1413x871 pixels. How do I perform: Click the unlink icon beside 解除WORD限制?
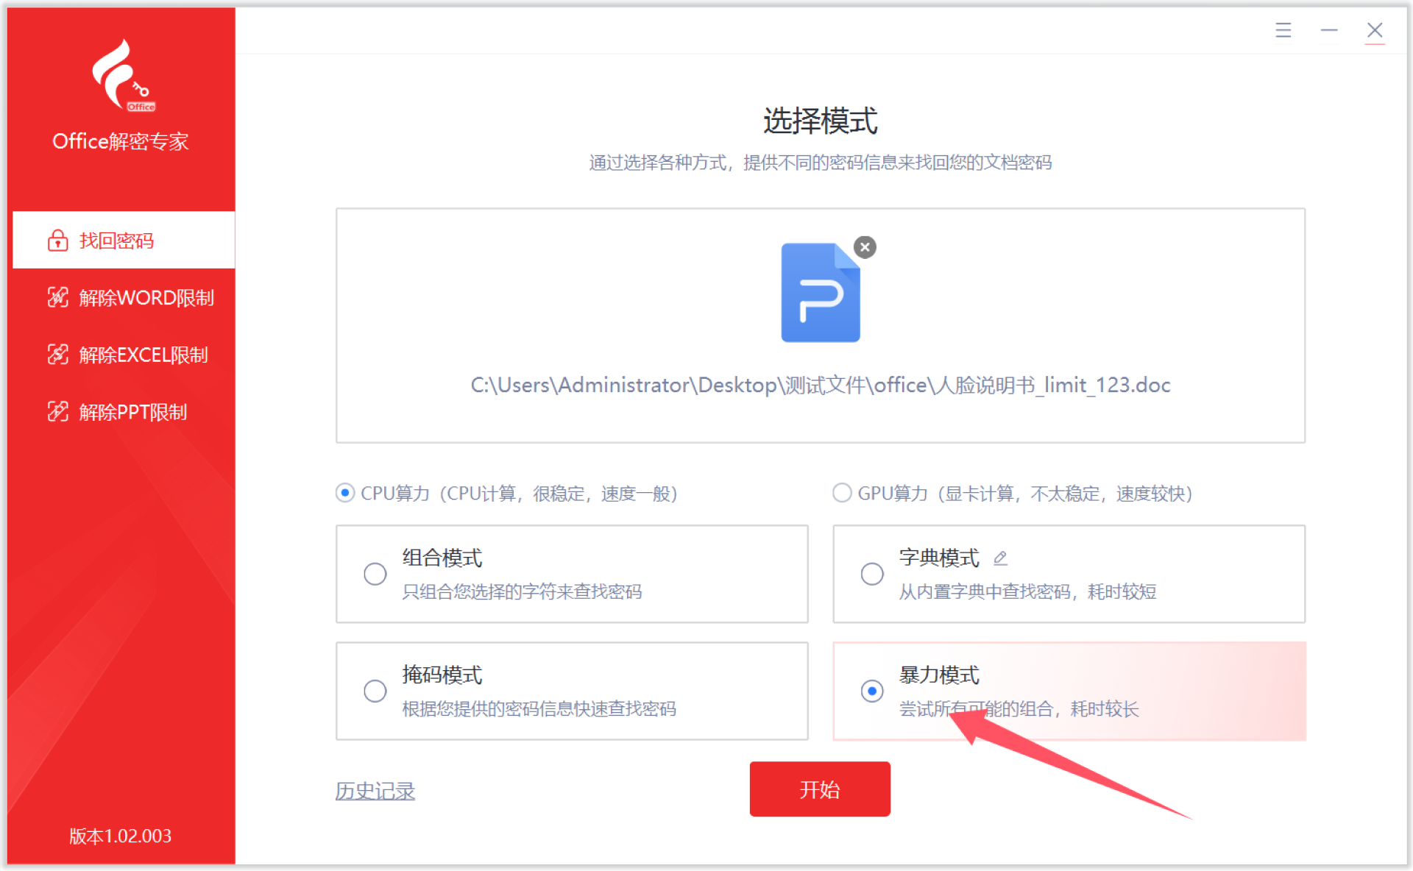(58, 297)
